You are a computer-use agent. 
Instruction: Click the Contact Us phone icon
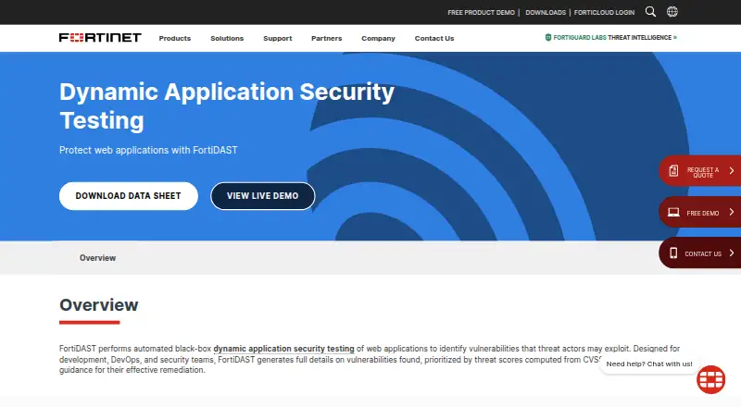(673, 253)
